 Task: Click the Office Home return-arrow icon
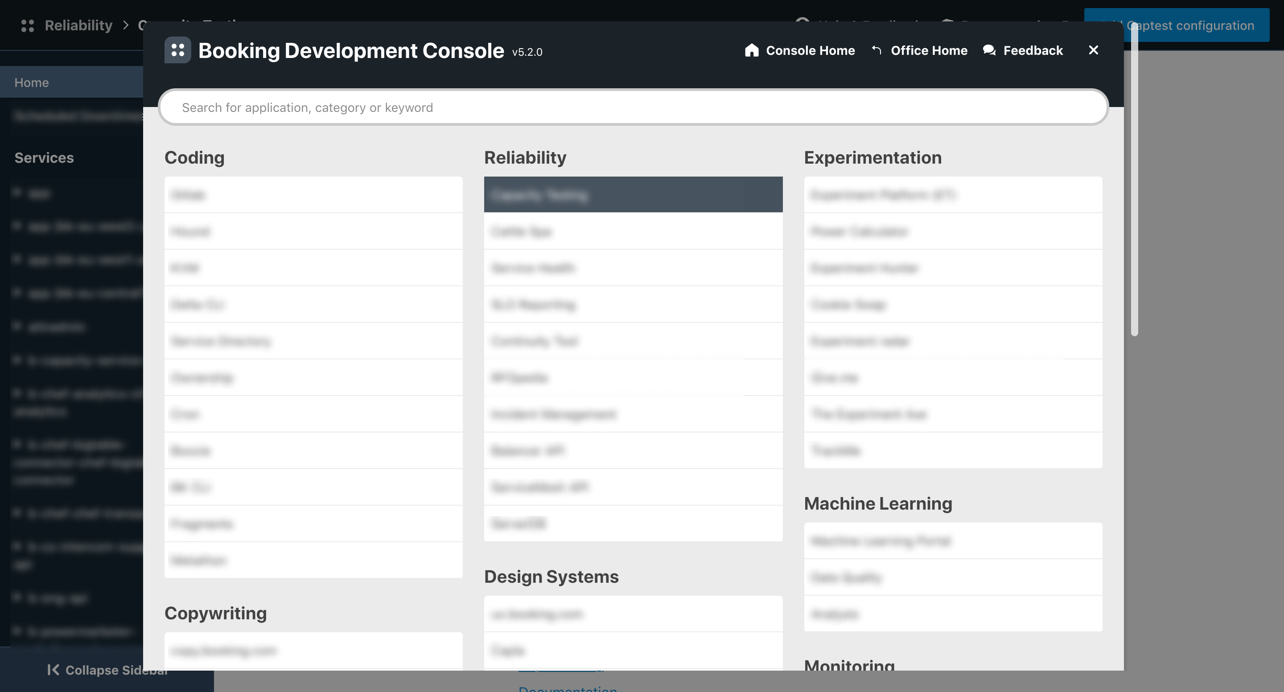tap(876, 50)
